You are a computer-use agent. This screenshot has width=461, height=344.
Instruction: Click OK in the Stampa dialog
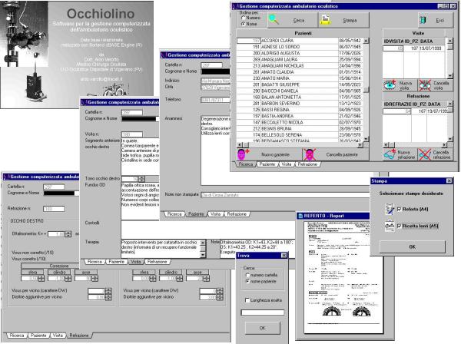point(412,246)
